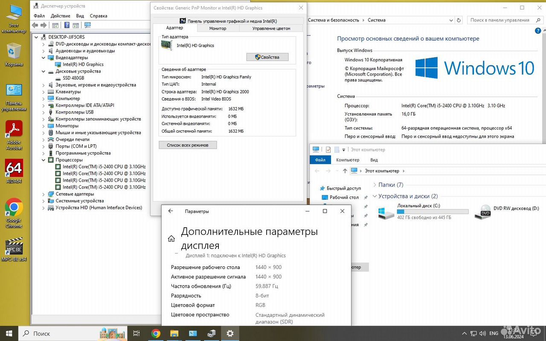The height and width of the screenshot is (341, 546).
Task: Open the Settings gear on the taskbar
Action: [x=230, y=333]
